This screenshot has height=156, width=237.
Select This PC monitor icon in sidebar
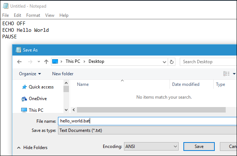pos(24,110)
